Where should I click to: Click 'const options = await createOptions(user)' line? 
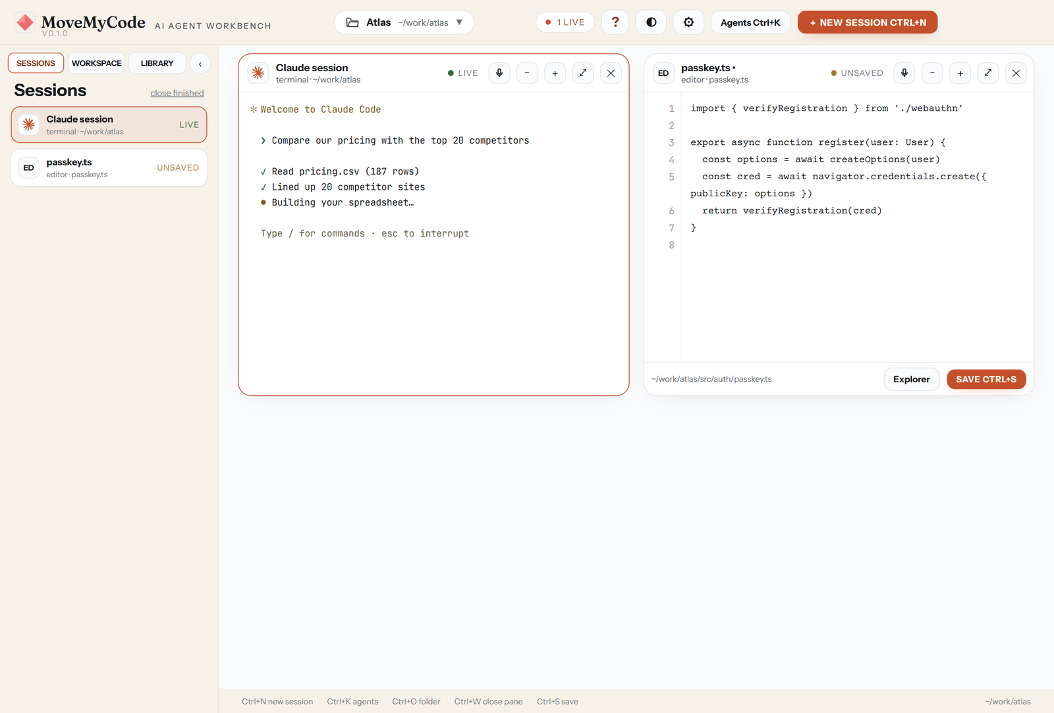tap(821, 159)
